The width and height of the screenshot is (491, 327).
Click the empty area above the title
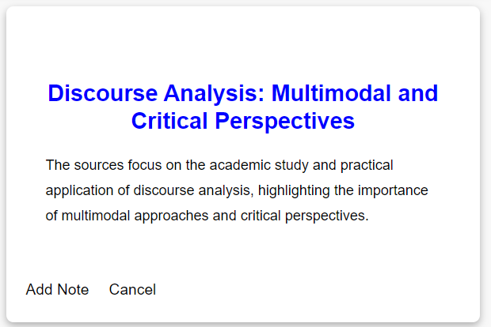(x=243, y=43)
